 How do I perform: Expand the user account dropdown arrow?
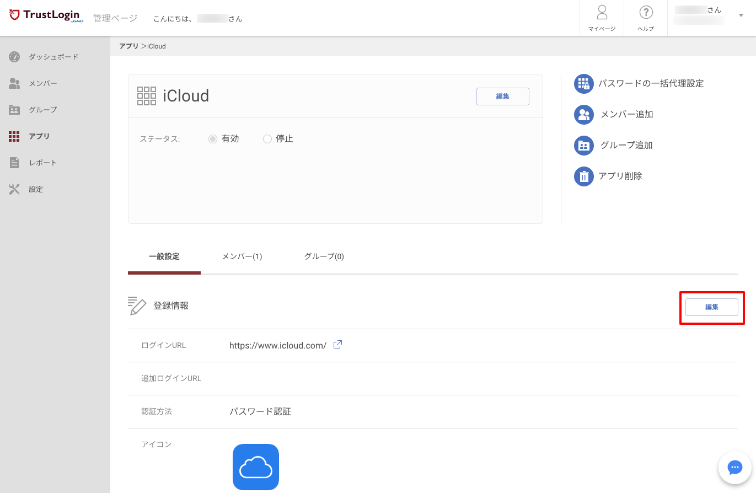tap(741, 15)
